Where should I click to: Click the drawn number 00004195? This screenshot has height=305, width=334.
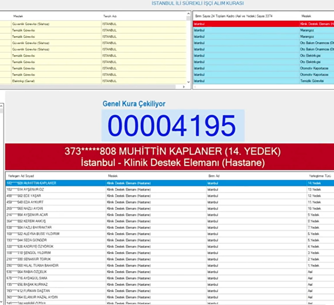(x=172, y=125)
